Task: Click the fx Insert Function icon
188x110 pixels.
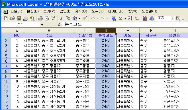Action: 59,25
